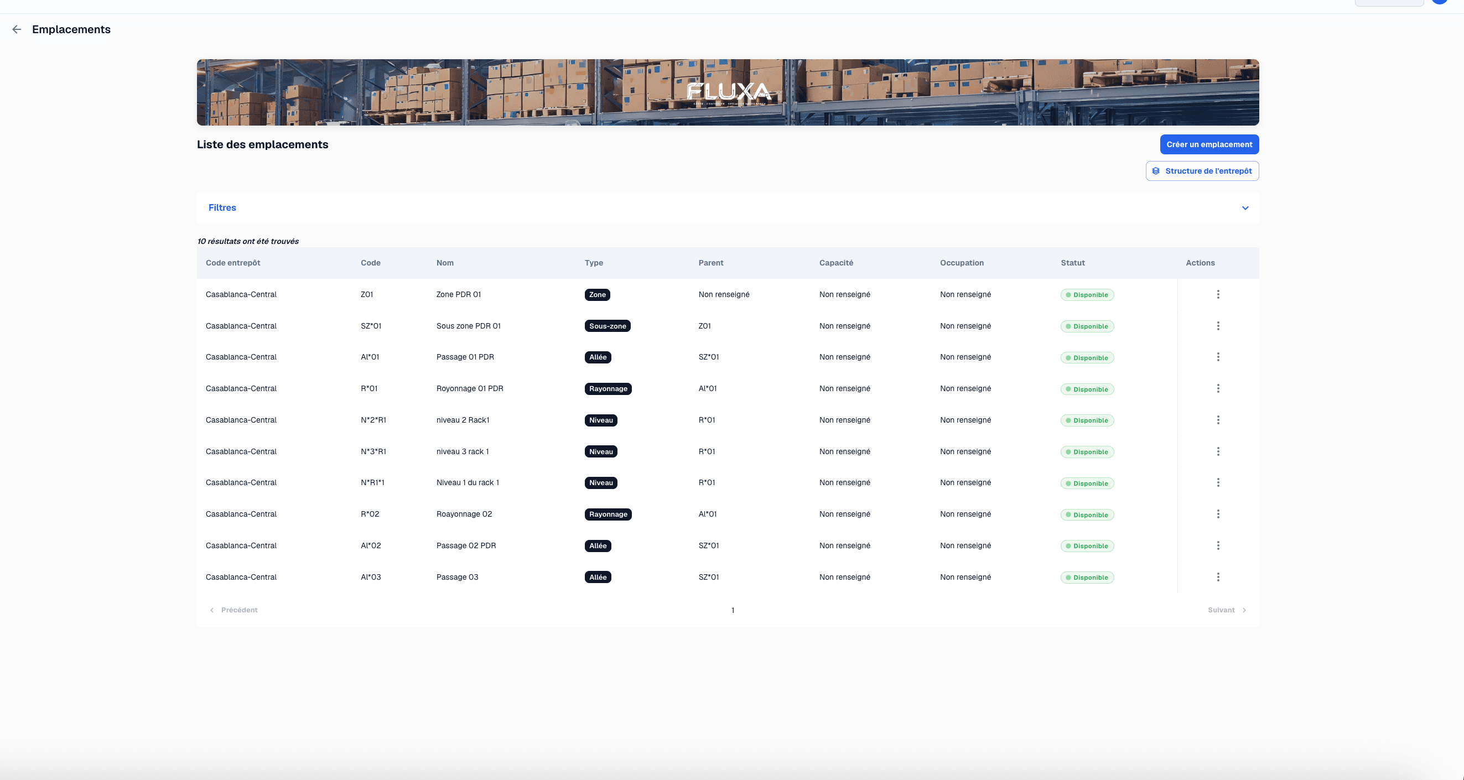The image size is (1464, 780).
Task: Click Disponible status badge for Passage 02 PDR
Action: [1087, 546]
